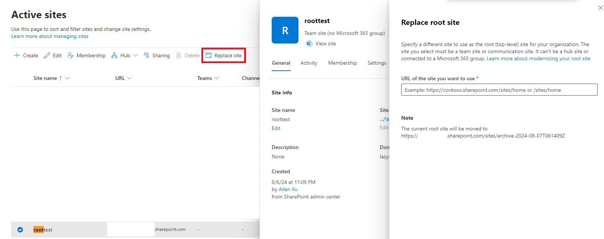This screenshot has width=604, height=239.
Task: Open the Allen Xu creator link
Action: [x=288, y=189]
